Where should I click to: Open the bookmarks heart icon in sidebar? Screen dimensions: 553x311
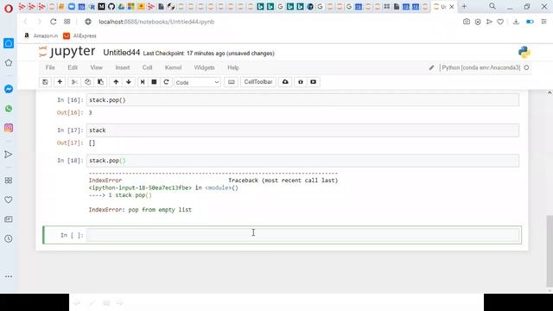(9, 200)
